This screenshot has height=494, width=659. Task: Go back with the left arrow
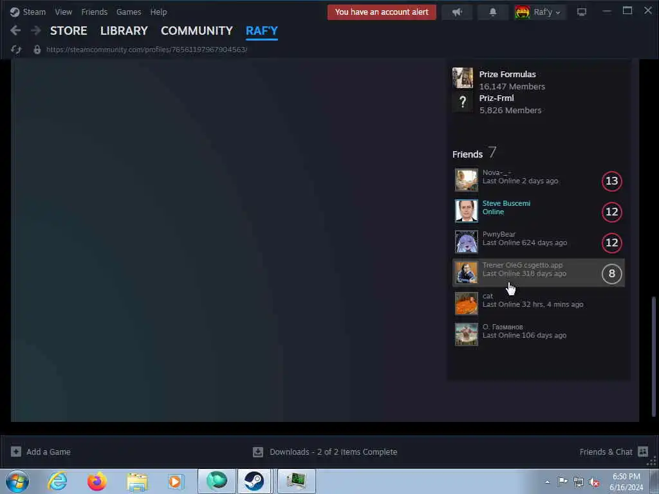pos(15,30)
